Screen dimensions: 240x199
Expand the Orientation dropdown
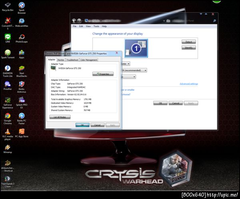[x=134, y=77]
